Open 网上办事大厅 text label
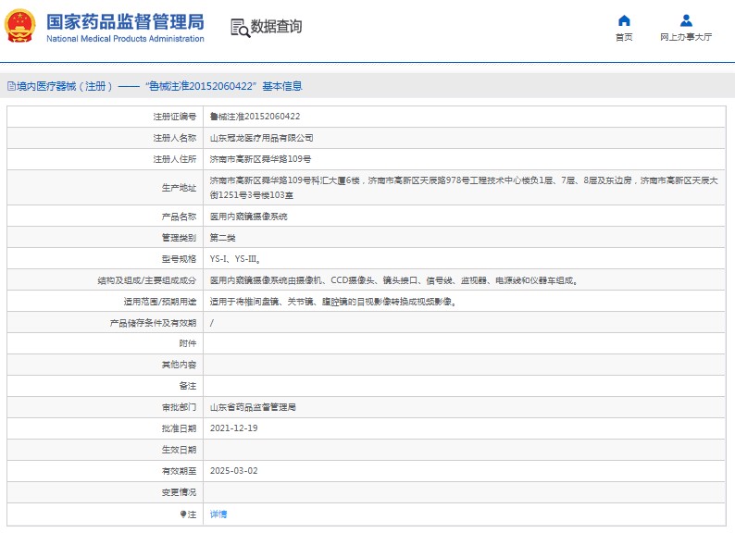The height and width of the screenshot is (533, 735). [686, 38]
